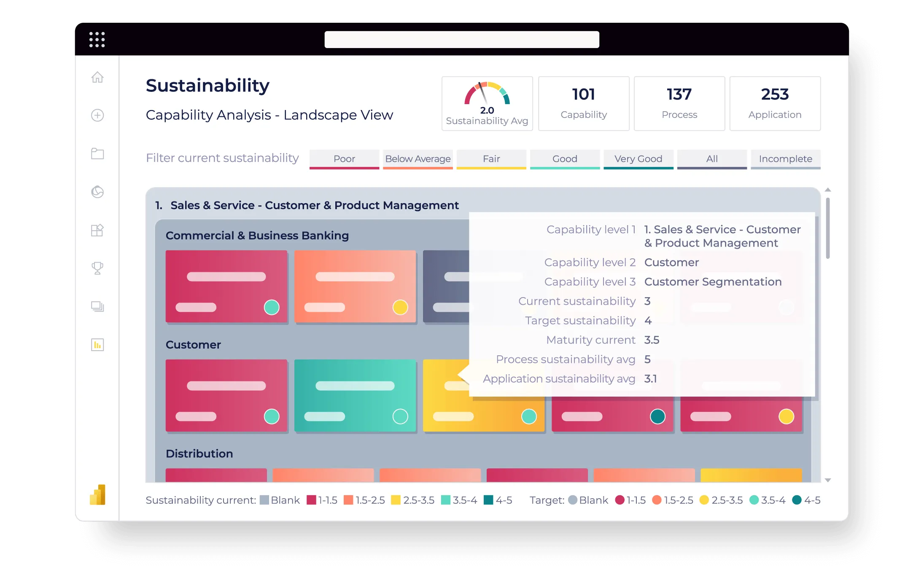Click the 137 Process card
The height and width of the screenshot is (569, 924).
(x=679, y=103)
